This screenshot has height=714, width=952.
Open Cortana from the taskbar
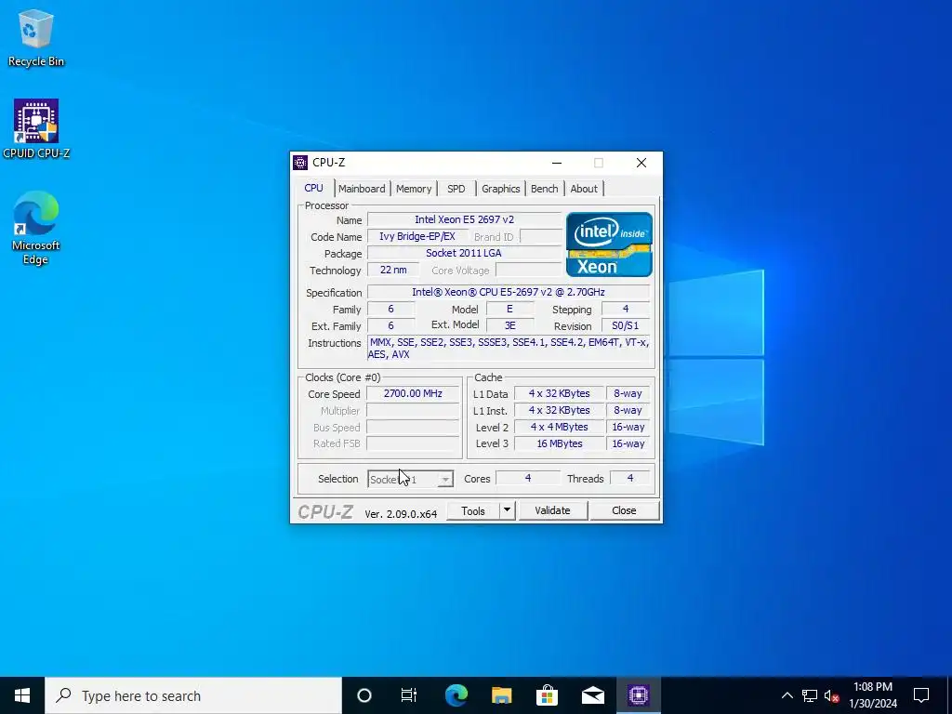364,695
